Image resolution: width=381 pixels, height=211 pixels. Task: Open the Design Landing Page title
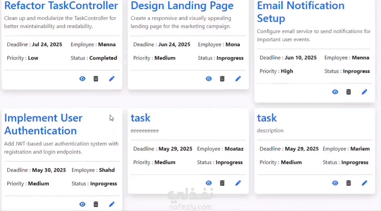pos(182,6)
